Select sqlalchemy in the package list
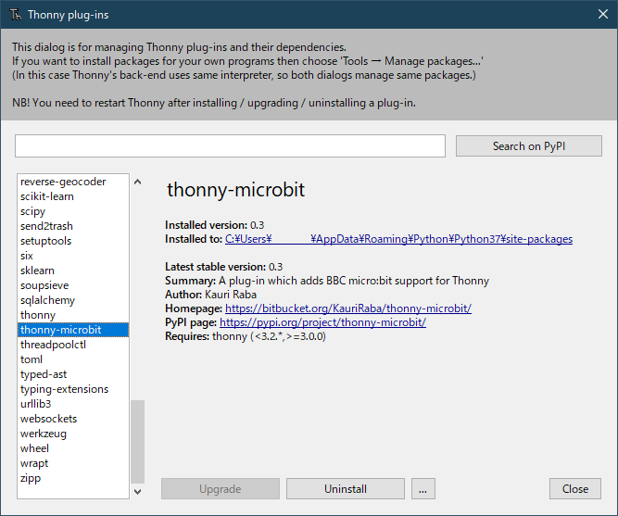 click(73, 300)
